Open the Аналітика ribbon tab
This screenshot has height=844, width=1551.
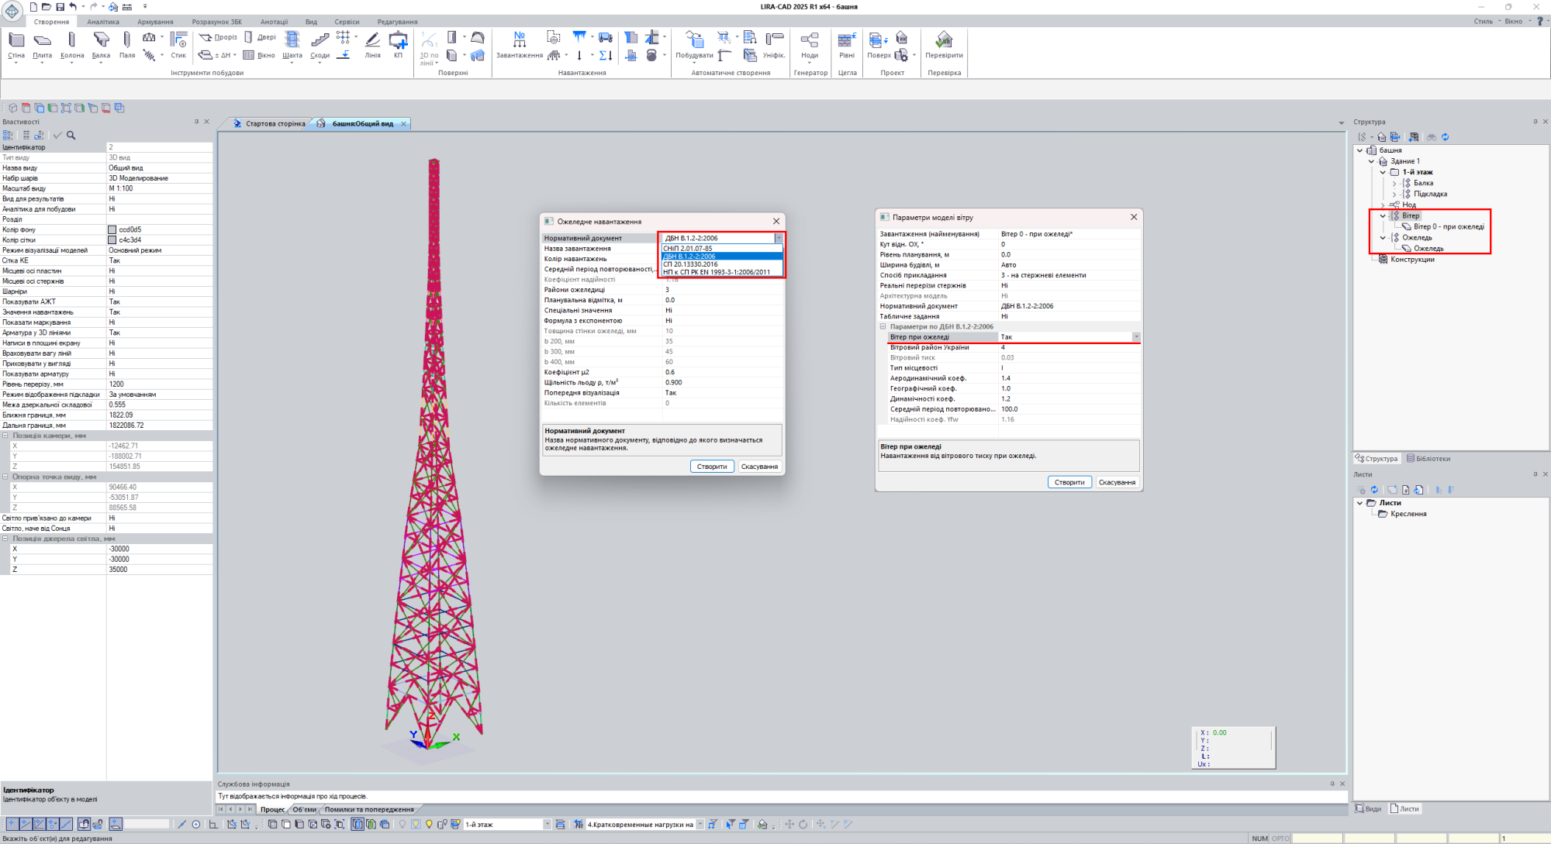click(103, 22)
